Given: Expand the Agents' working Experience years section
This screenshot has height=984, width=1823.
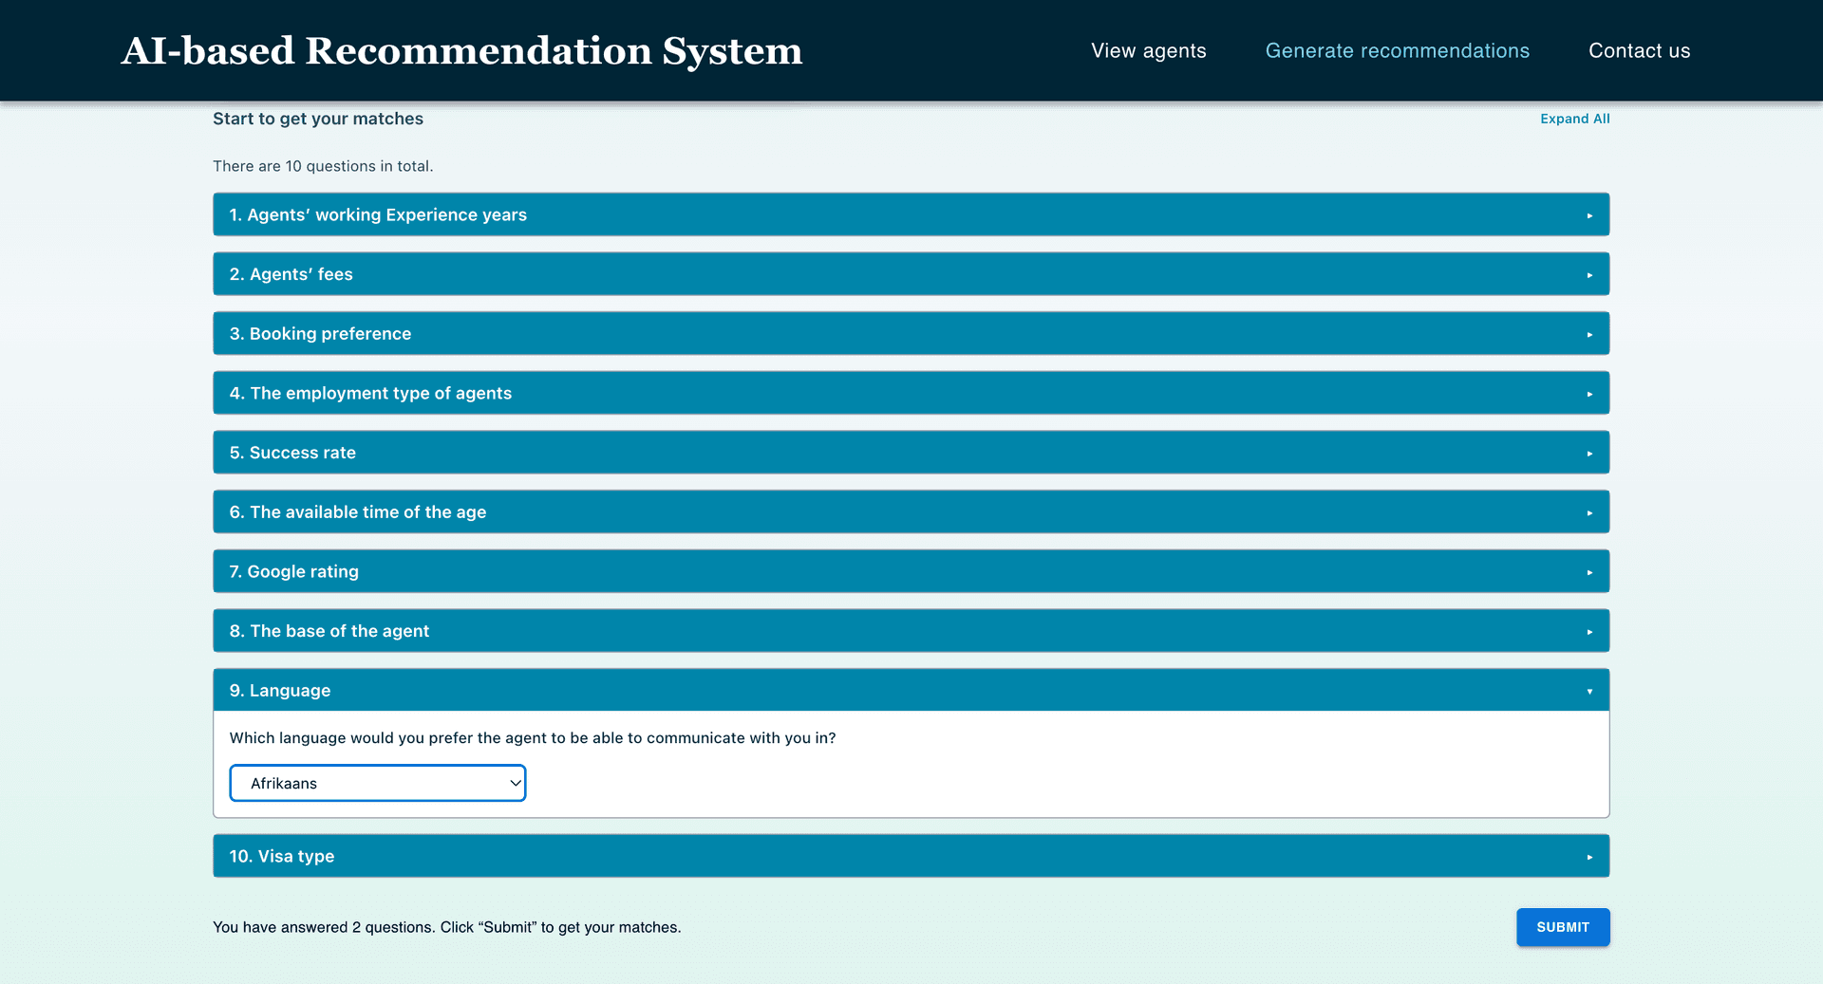Looking at the screenshot, I should click(x=910, y=214).
